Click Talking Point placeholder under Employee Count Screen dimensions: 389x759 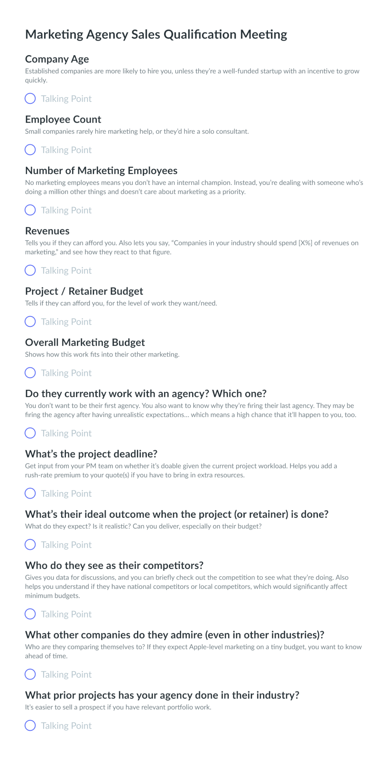(66, 150)
